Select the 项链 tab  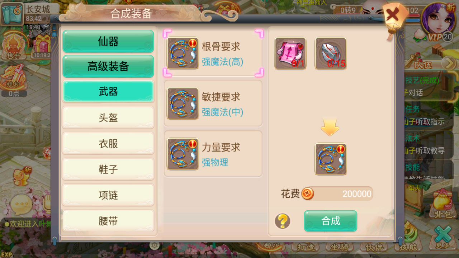pyautogui.click(x=108, y=195)
